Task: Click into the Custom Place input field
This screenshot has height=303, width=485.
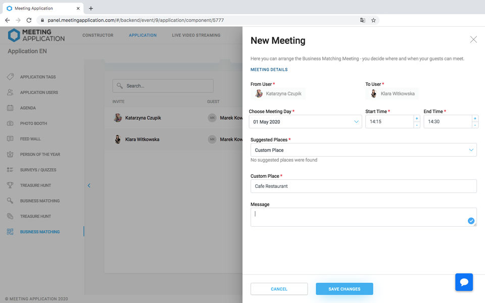Action: 363,186
